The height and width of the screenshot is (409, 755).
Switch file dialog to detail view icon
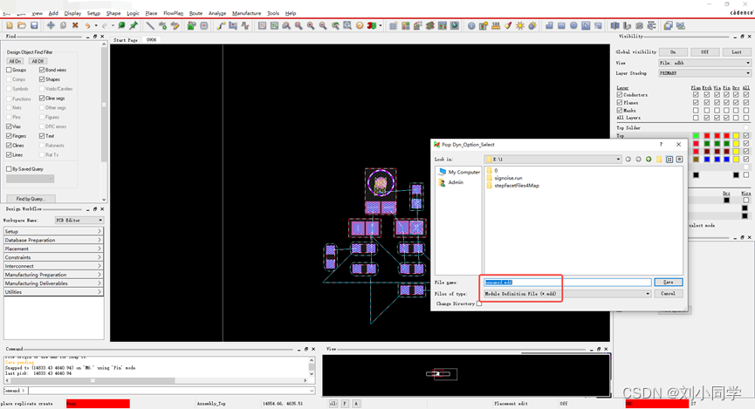pyautogui.click(x=680, y=160)
